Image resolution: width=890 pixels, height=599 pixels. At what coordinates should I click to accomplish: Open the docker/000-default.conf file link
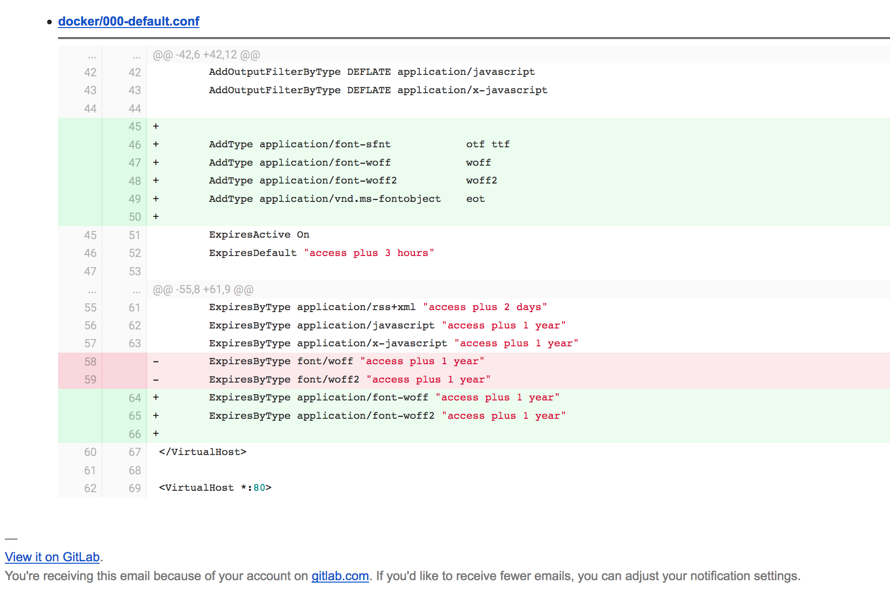tap(128, 21)
